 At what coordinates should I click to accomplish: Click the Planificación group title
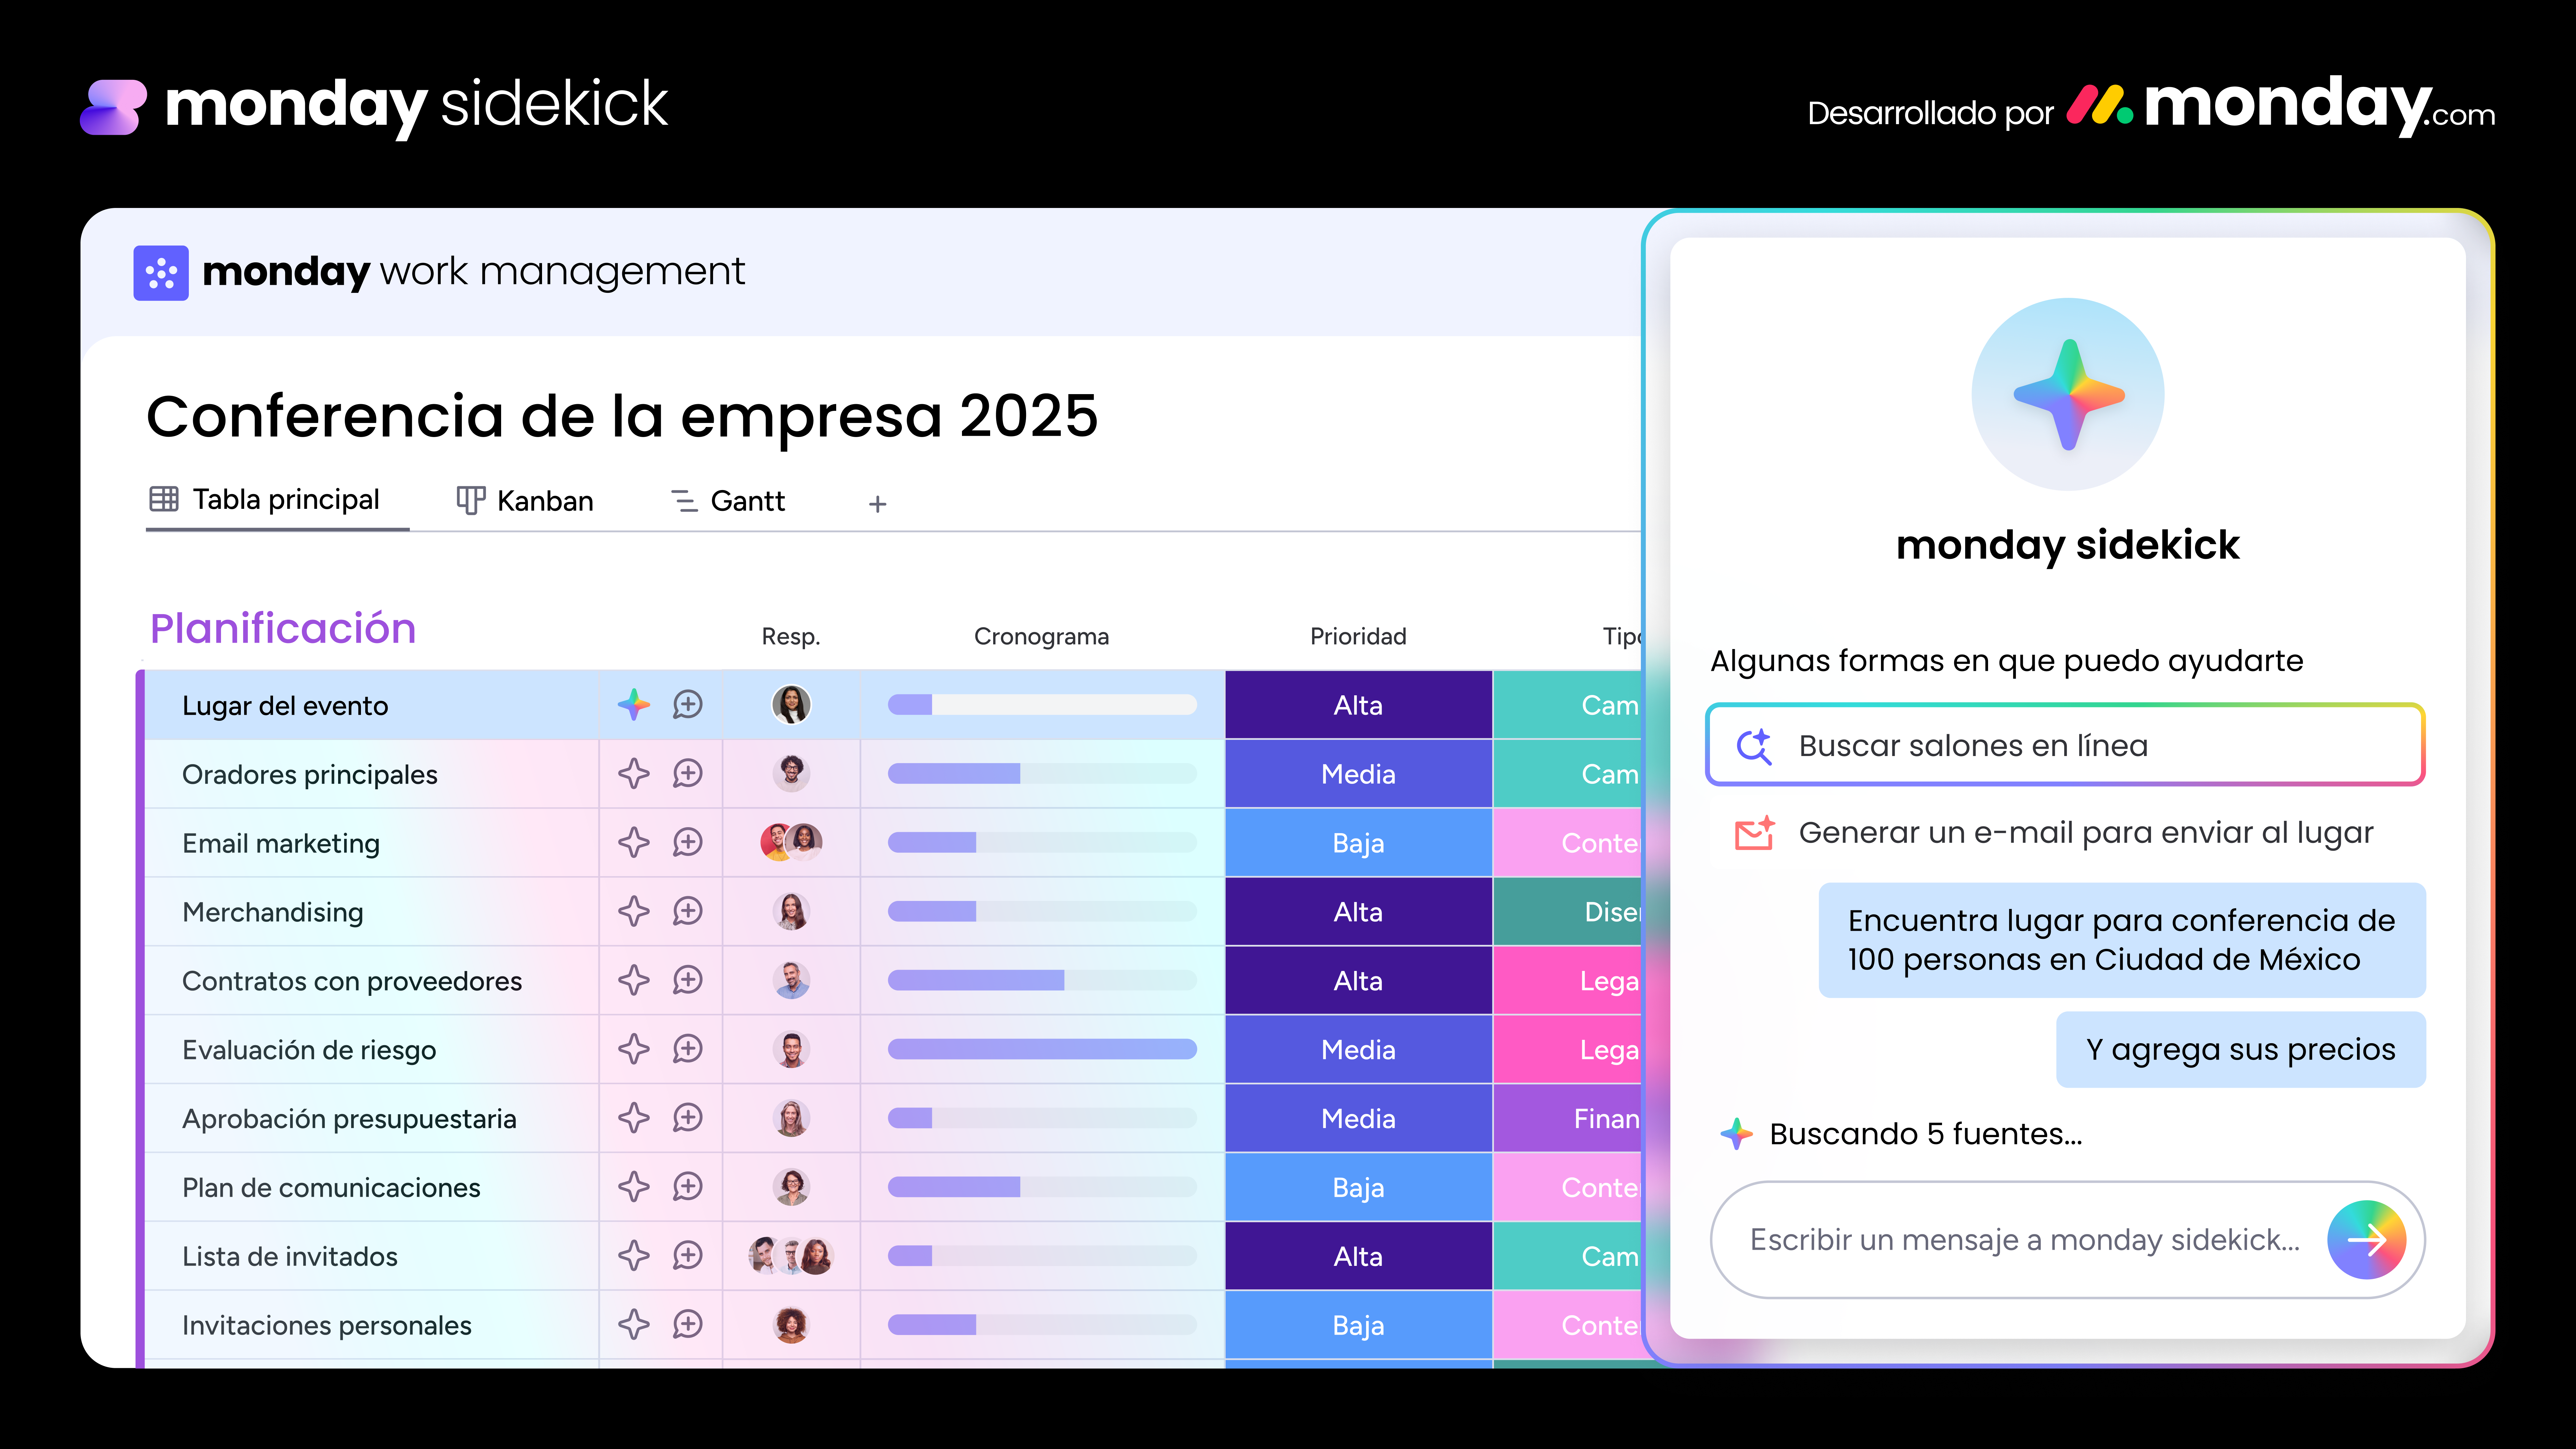(x=283, y=629)
